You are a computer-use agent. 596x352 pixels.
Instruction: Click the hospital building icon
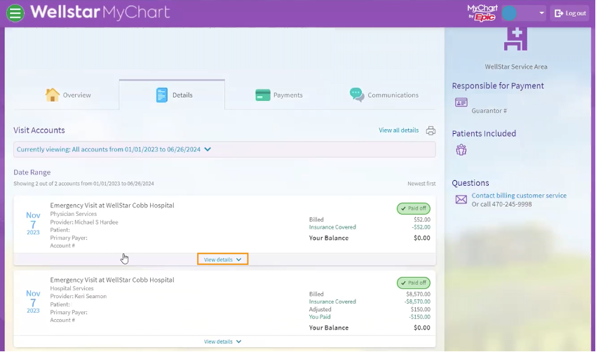[x=515, y=39]
